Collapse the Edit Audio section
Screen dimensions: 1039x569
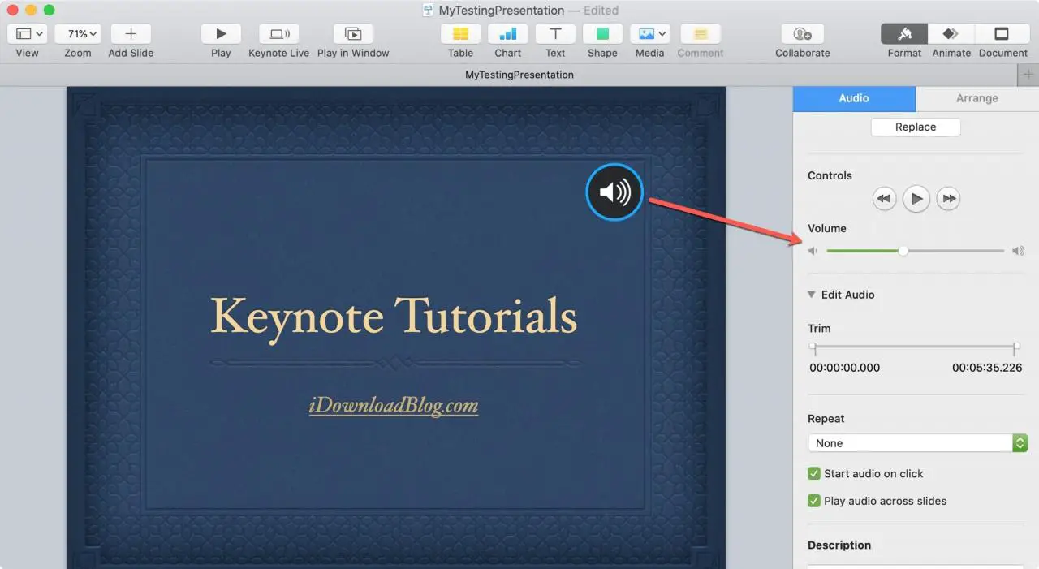pyautogui.click(x=812, y=295)
